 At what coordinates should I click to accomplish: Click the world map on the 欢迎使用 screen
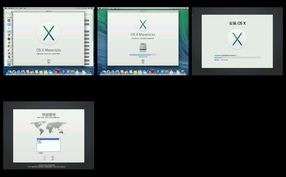(48, 128)
